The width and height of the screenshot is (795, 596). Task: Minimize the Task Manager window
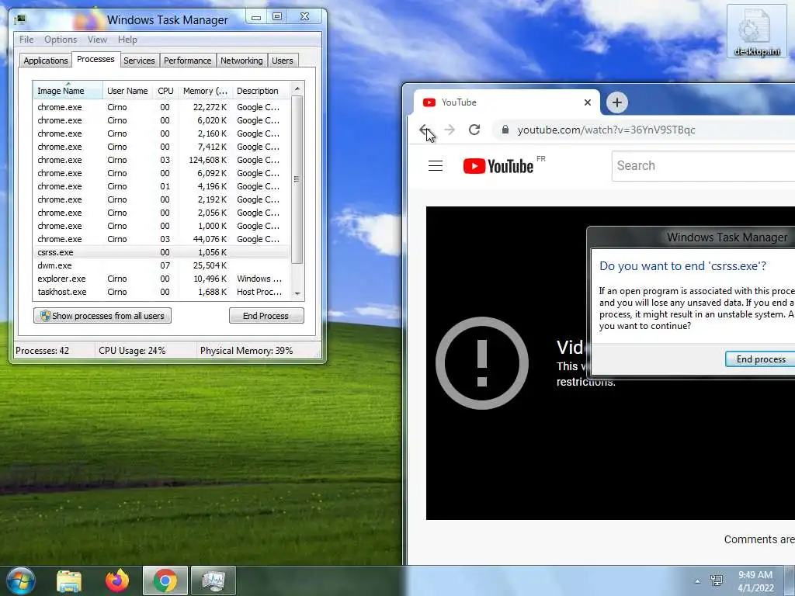256,17
